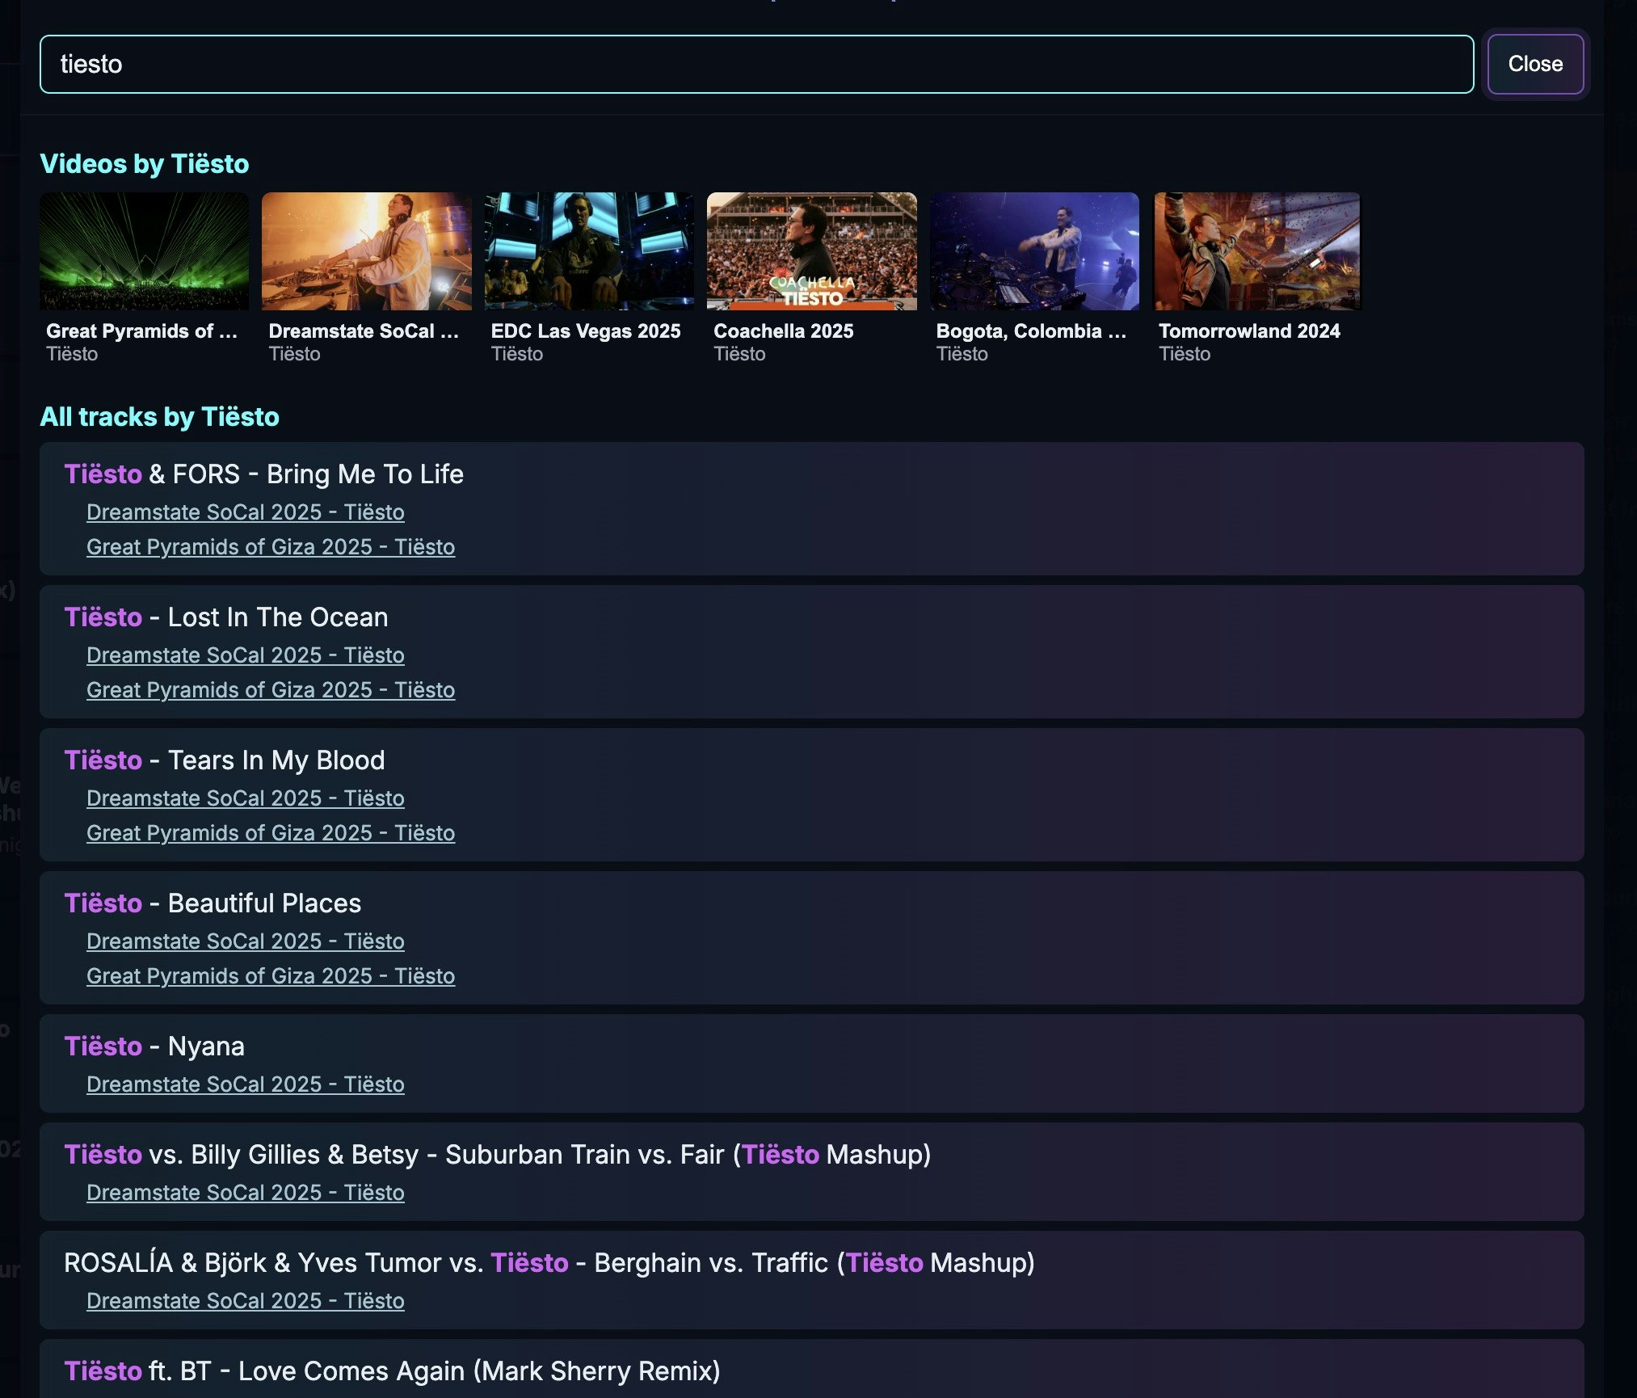
Task: Follow Great Pyramids link under Beautiful Places
Action: click(x=270, y=976)
